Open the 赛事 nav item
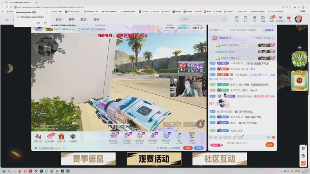Screen dimensions: 310x174 coord(72,19)
